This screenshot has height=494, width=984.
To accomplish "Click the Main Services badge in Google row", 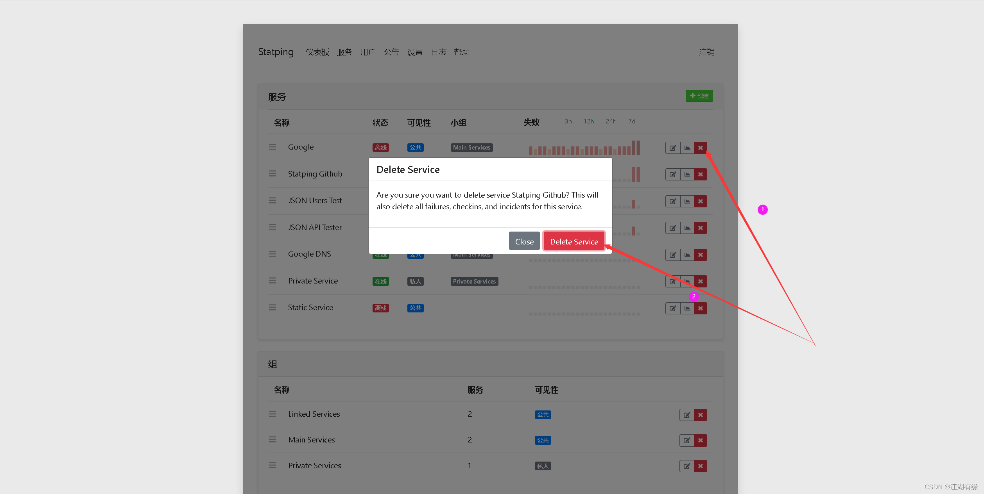I will [x=471, y=148].
